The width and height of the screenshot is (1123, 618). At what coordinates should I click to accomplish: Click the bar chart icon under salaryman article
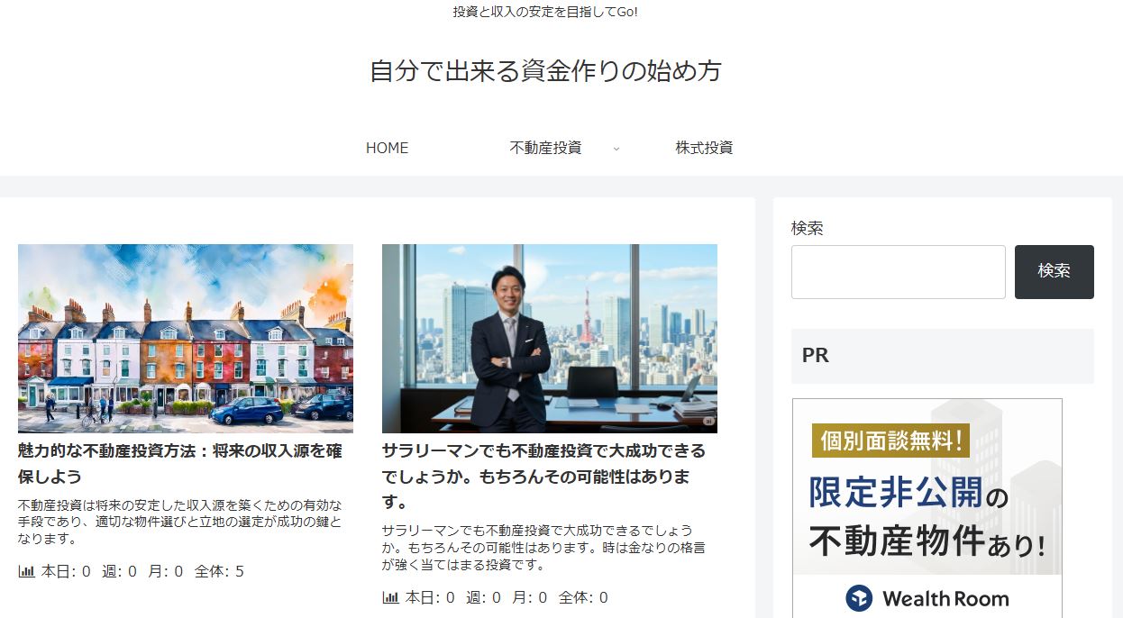[390, 597]
